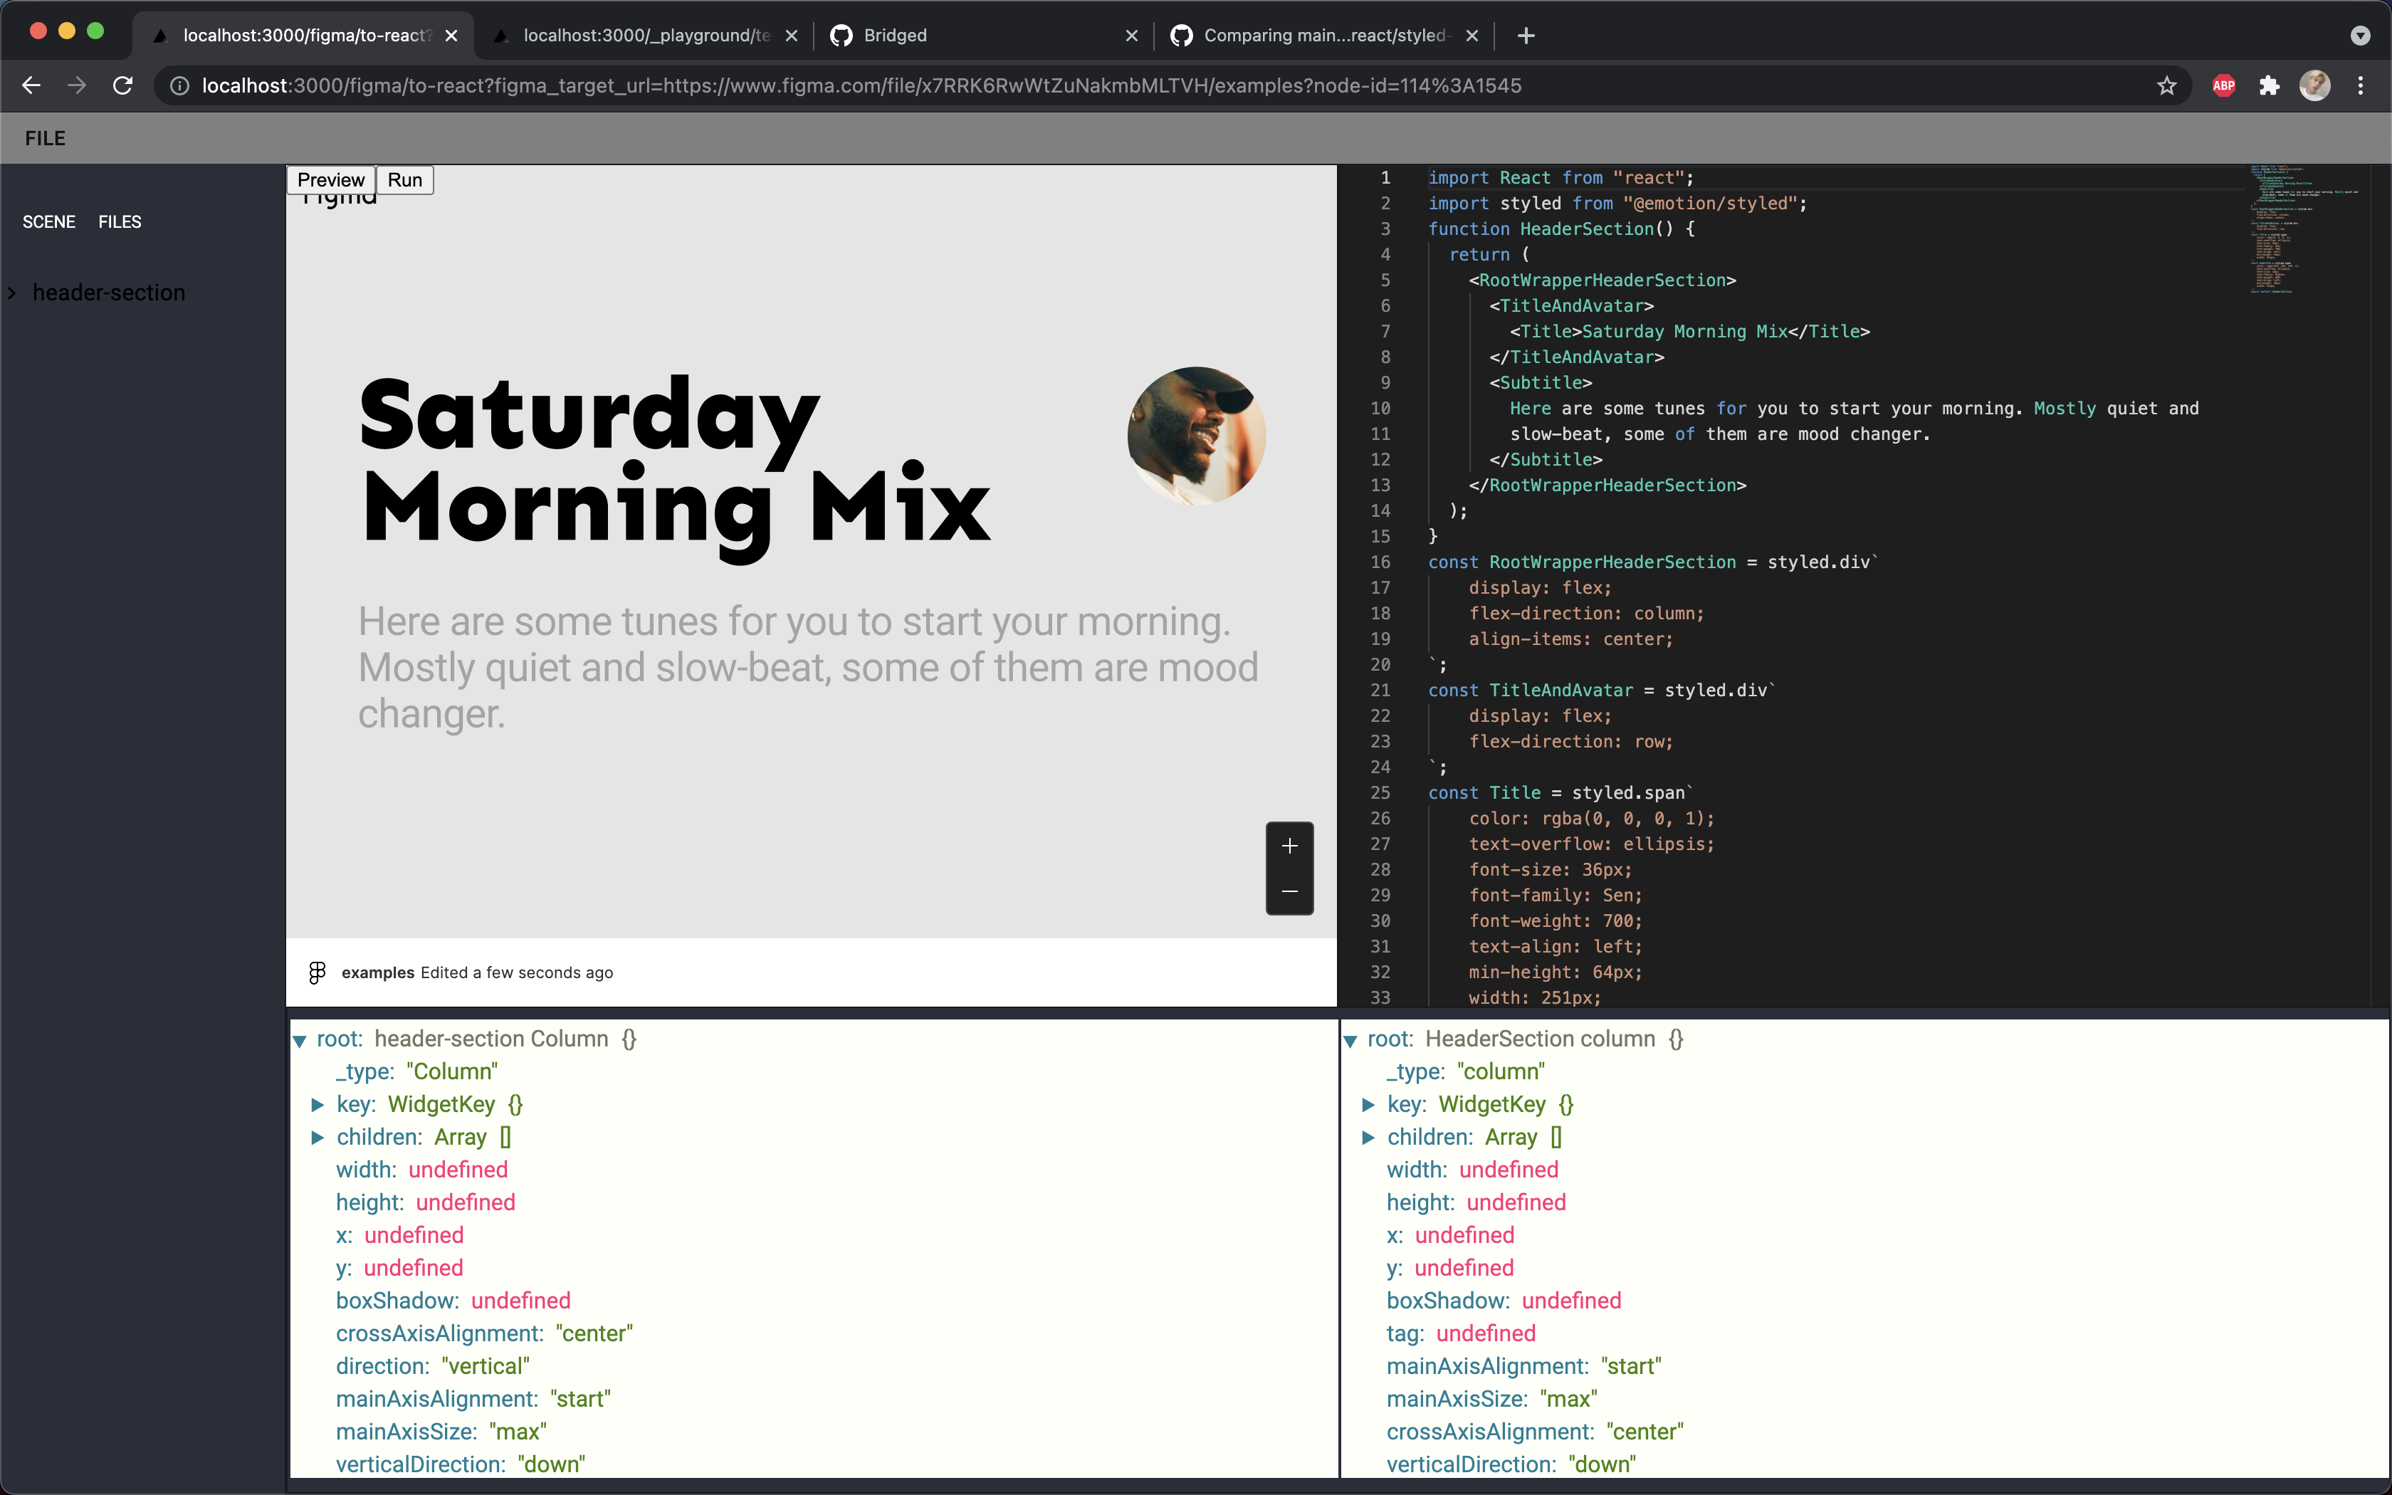Viewport: 2392px width, 1495px height.
Task: Collapse the root HeaderSection column node
Action: (1350, 1040)
